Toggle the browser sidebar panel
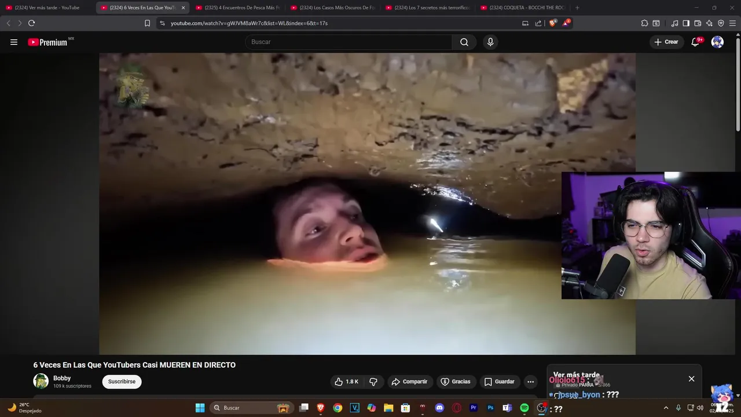The height and width of the screenshot is (417, 741). click(x=686, y=23)
